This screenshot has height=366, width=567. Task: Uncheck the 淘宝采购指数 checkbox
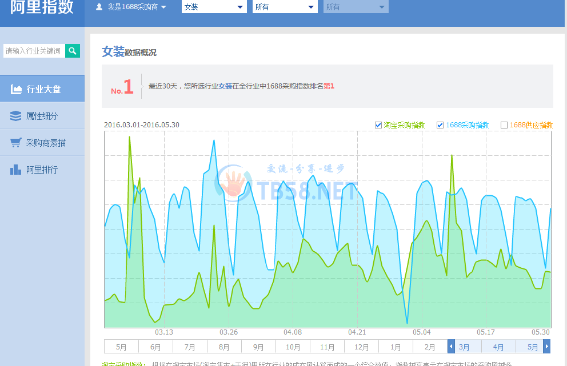click(378, 125)
